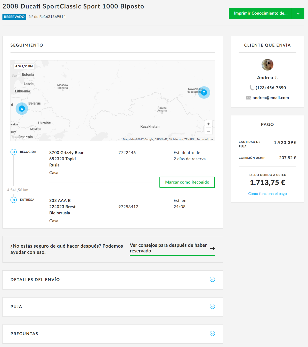Open Ver consejos para después de haber reservado
The width and height of the screenshot is (308, 347).
(x=168, y=248)
